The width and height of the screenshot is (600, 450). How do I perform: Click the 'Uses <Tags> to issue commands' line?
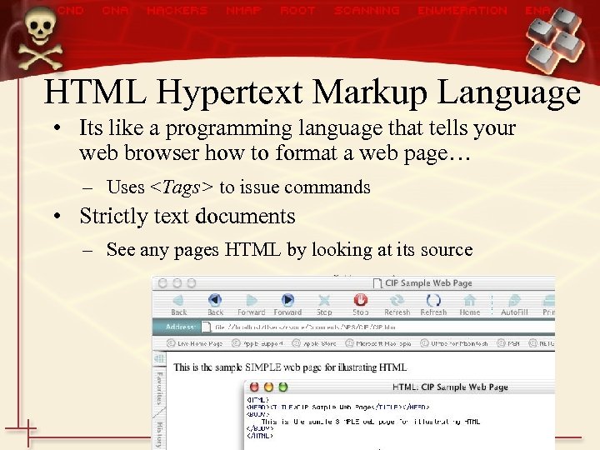(238, 187)
